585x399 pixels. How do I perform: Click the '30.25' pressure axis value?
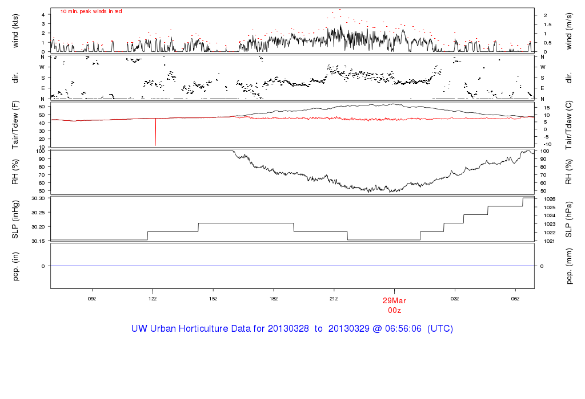click(38, 213)
